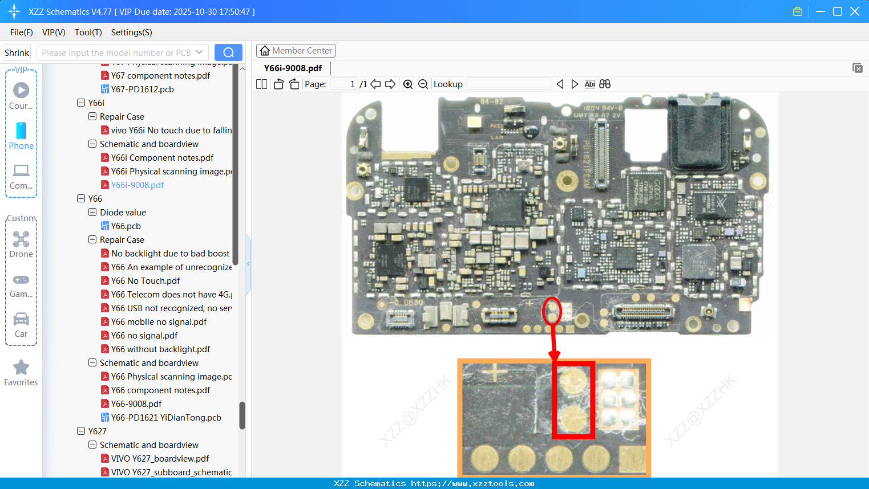
Task: Open the Member Center
Action: (296, 51)
